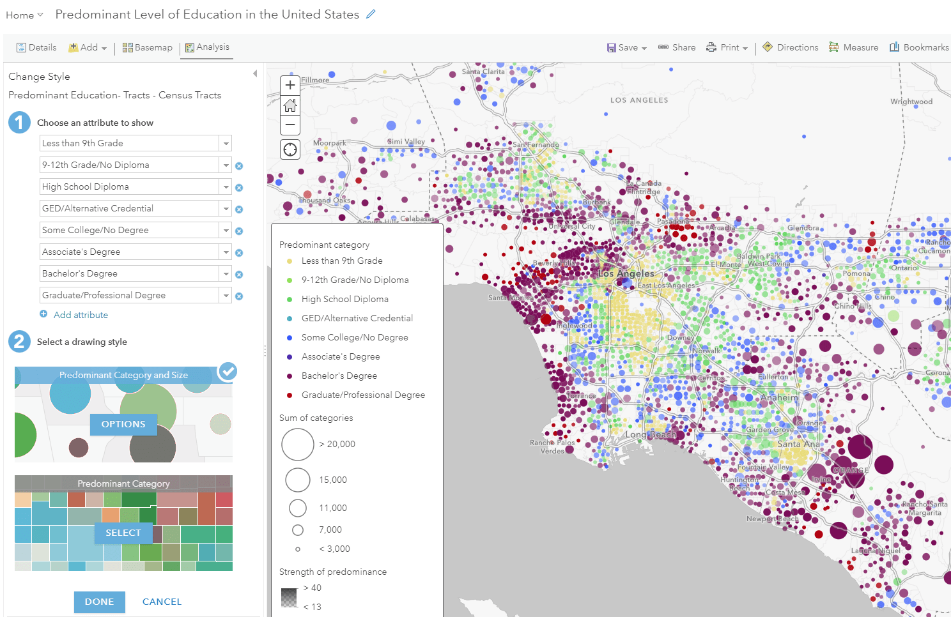951x617 pixels.
Task: Click the checkmark on Predominant Category and Size
Action: click(x=228, y=371)
